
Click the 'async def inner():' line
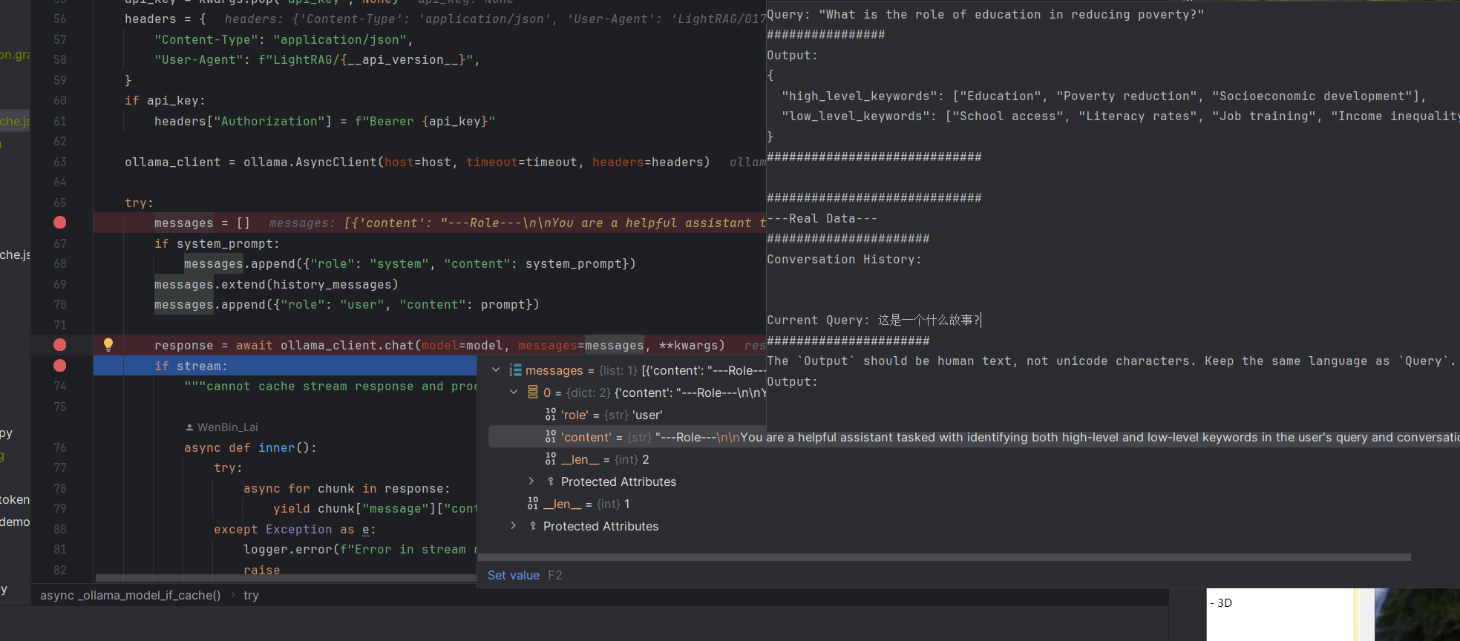click(251, 447)
